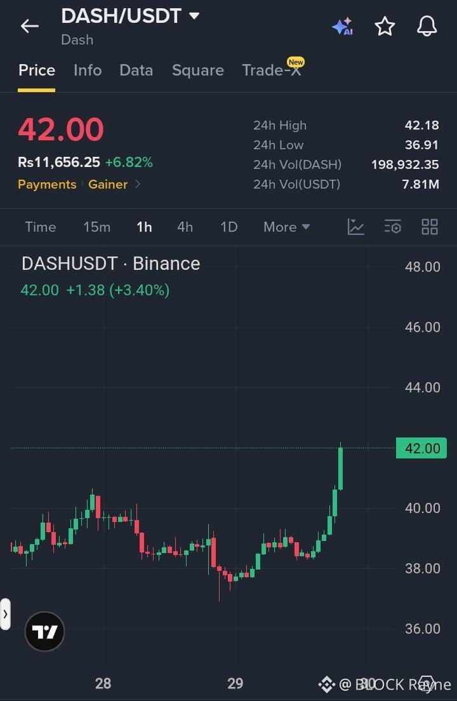Switch to the Price tab
Image resolution: width=457 pixels, height=701 pixels.
(x=37, y=70)
